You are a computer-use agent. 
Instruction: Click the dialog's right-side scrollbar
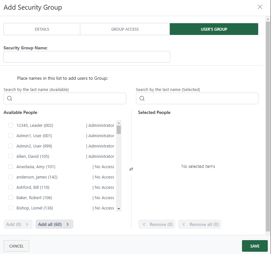[x=268, y=129]
